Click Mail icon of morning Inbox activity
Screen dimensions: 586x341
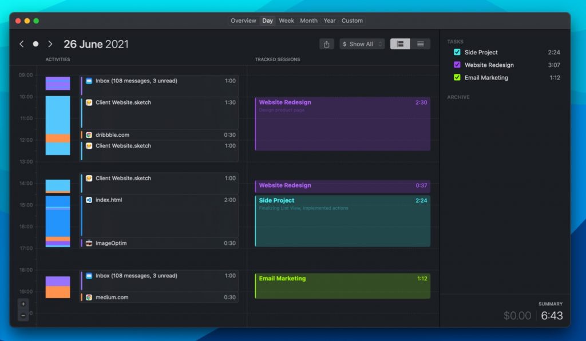click(x=89, y=81)
